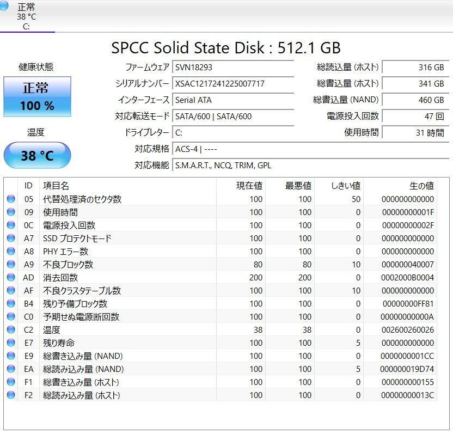Click the blue 正常 100 % health status button

37,96
